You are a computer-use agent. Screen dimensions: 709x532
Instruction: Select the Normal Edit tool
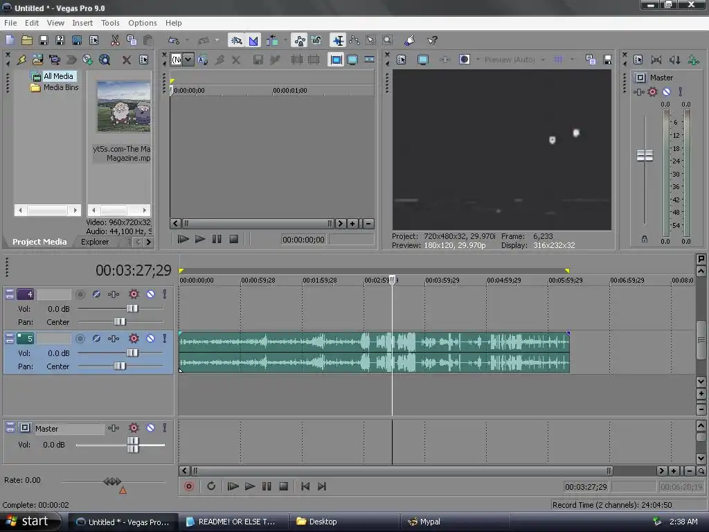(338, 40)
